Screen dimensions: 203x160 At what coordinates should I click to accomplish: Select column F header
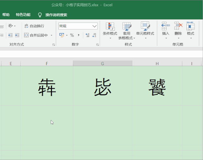(47, 64)
